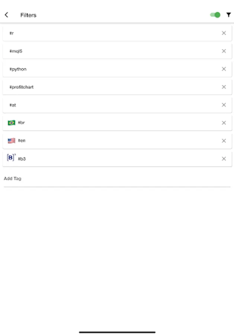Remove the #at tag filter
Screen dimensions: 234x335
(224, 105)
